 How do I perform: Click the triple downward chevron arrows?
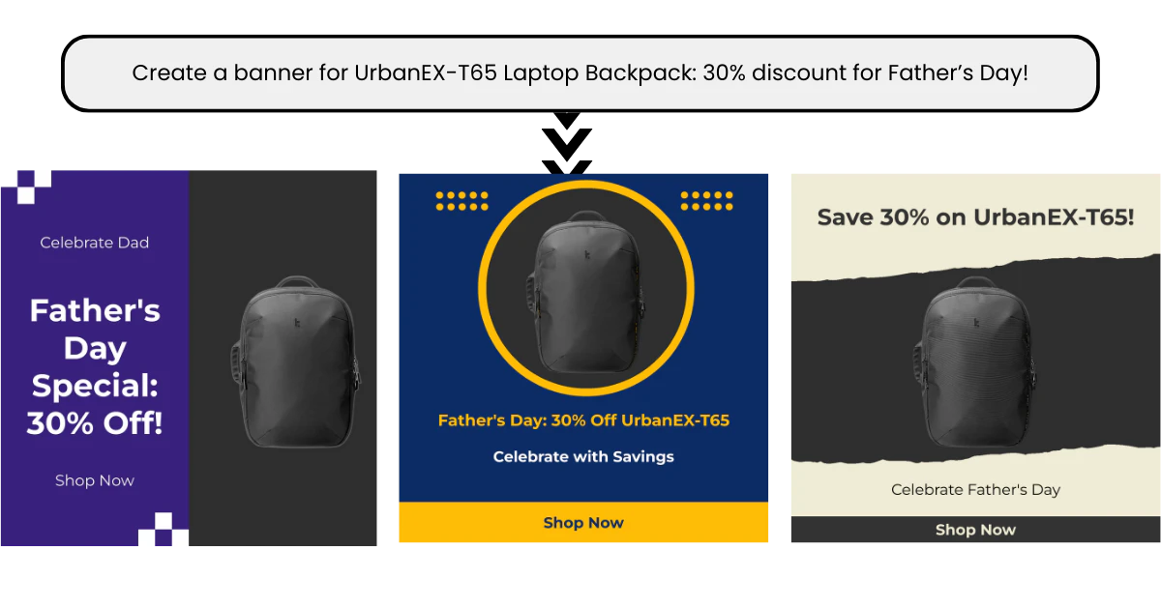pos(567,145)
